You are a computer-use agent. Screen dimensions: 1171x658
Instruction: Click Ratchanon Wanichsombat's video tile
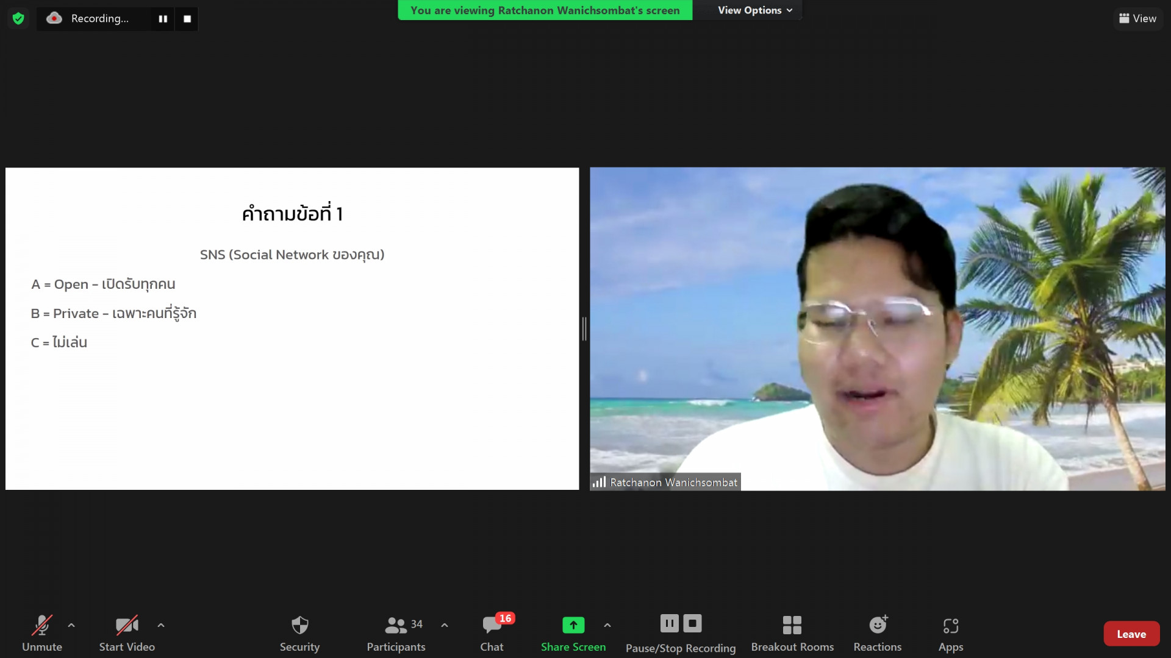[877, 329]
